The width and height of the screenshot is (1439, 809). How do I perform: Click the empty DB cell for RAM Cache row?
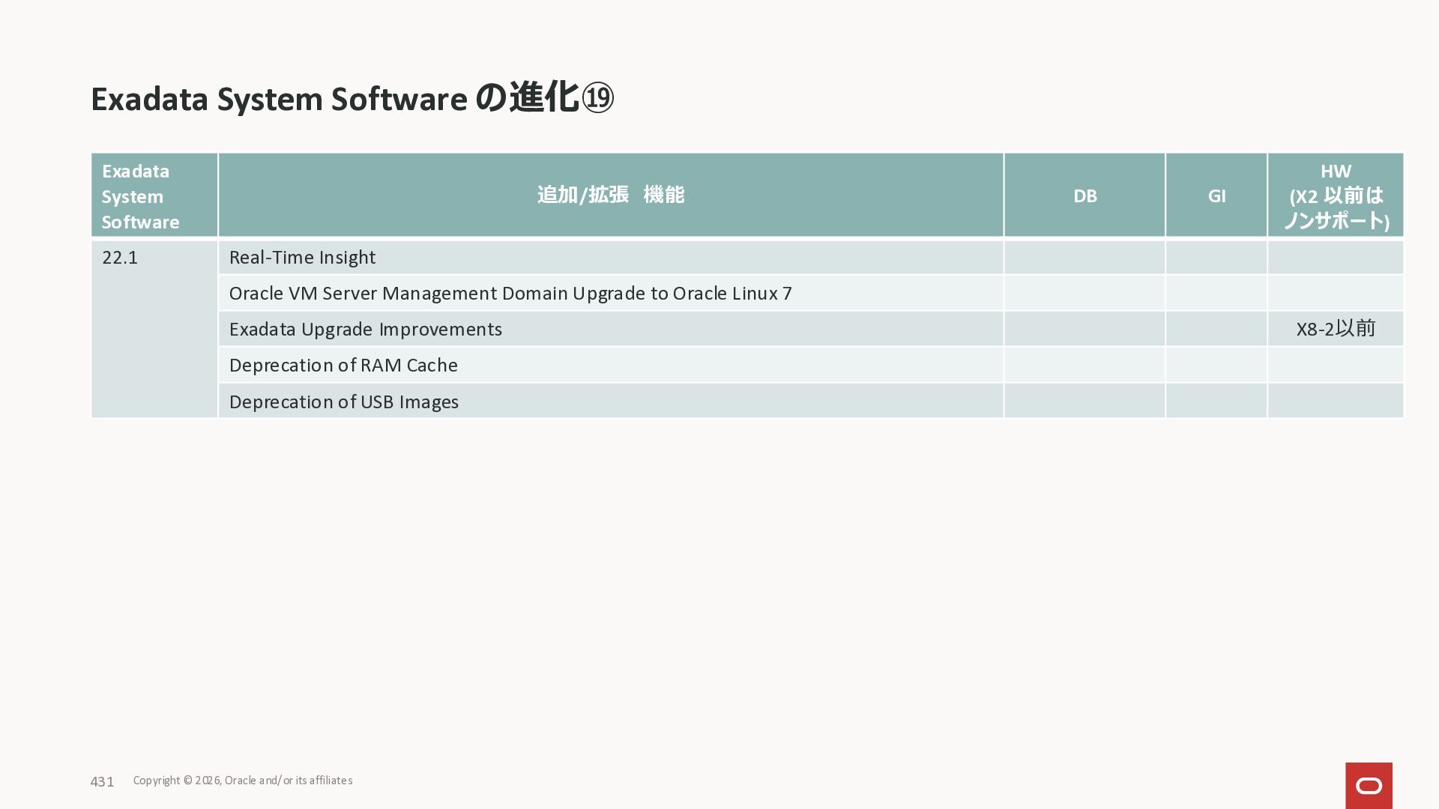tap(1084, 366)
